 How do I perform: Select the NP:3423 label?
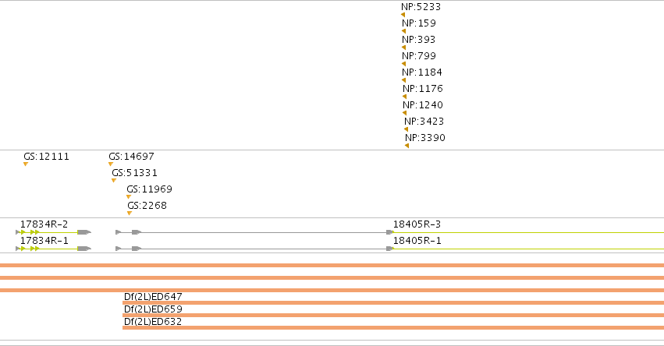click(424, 122)
